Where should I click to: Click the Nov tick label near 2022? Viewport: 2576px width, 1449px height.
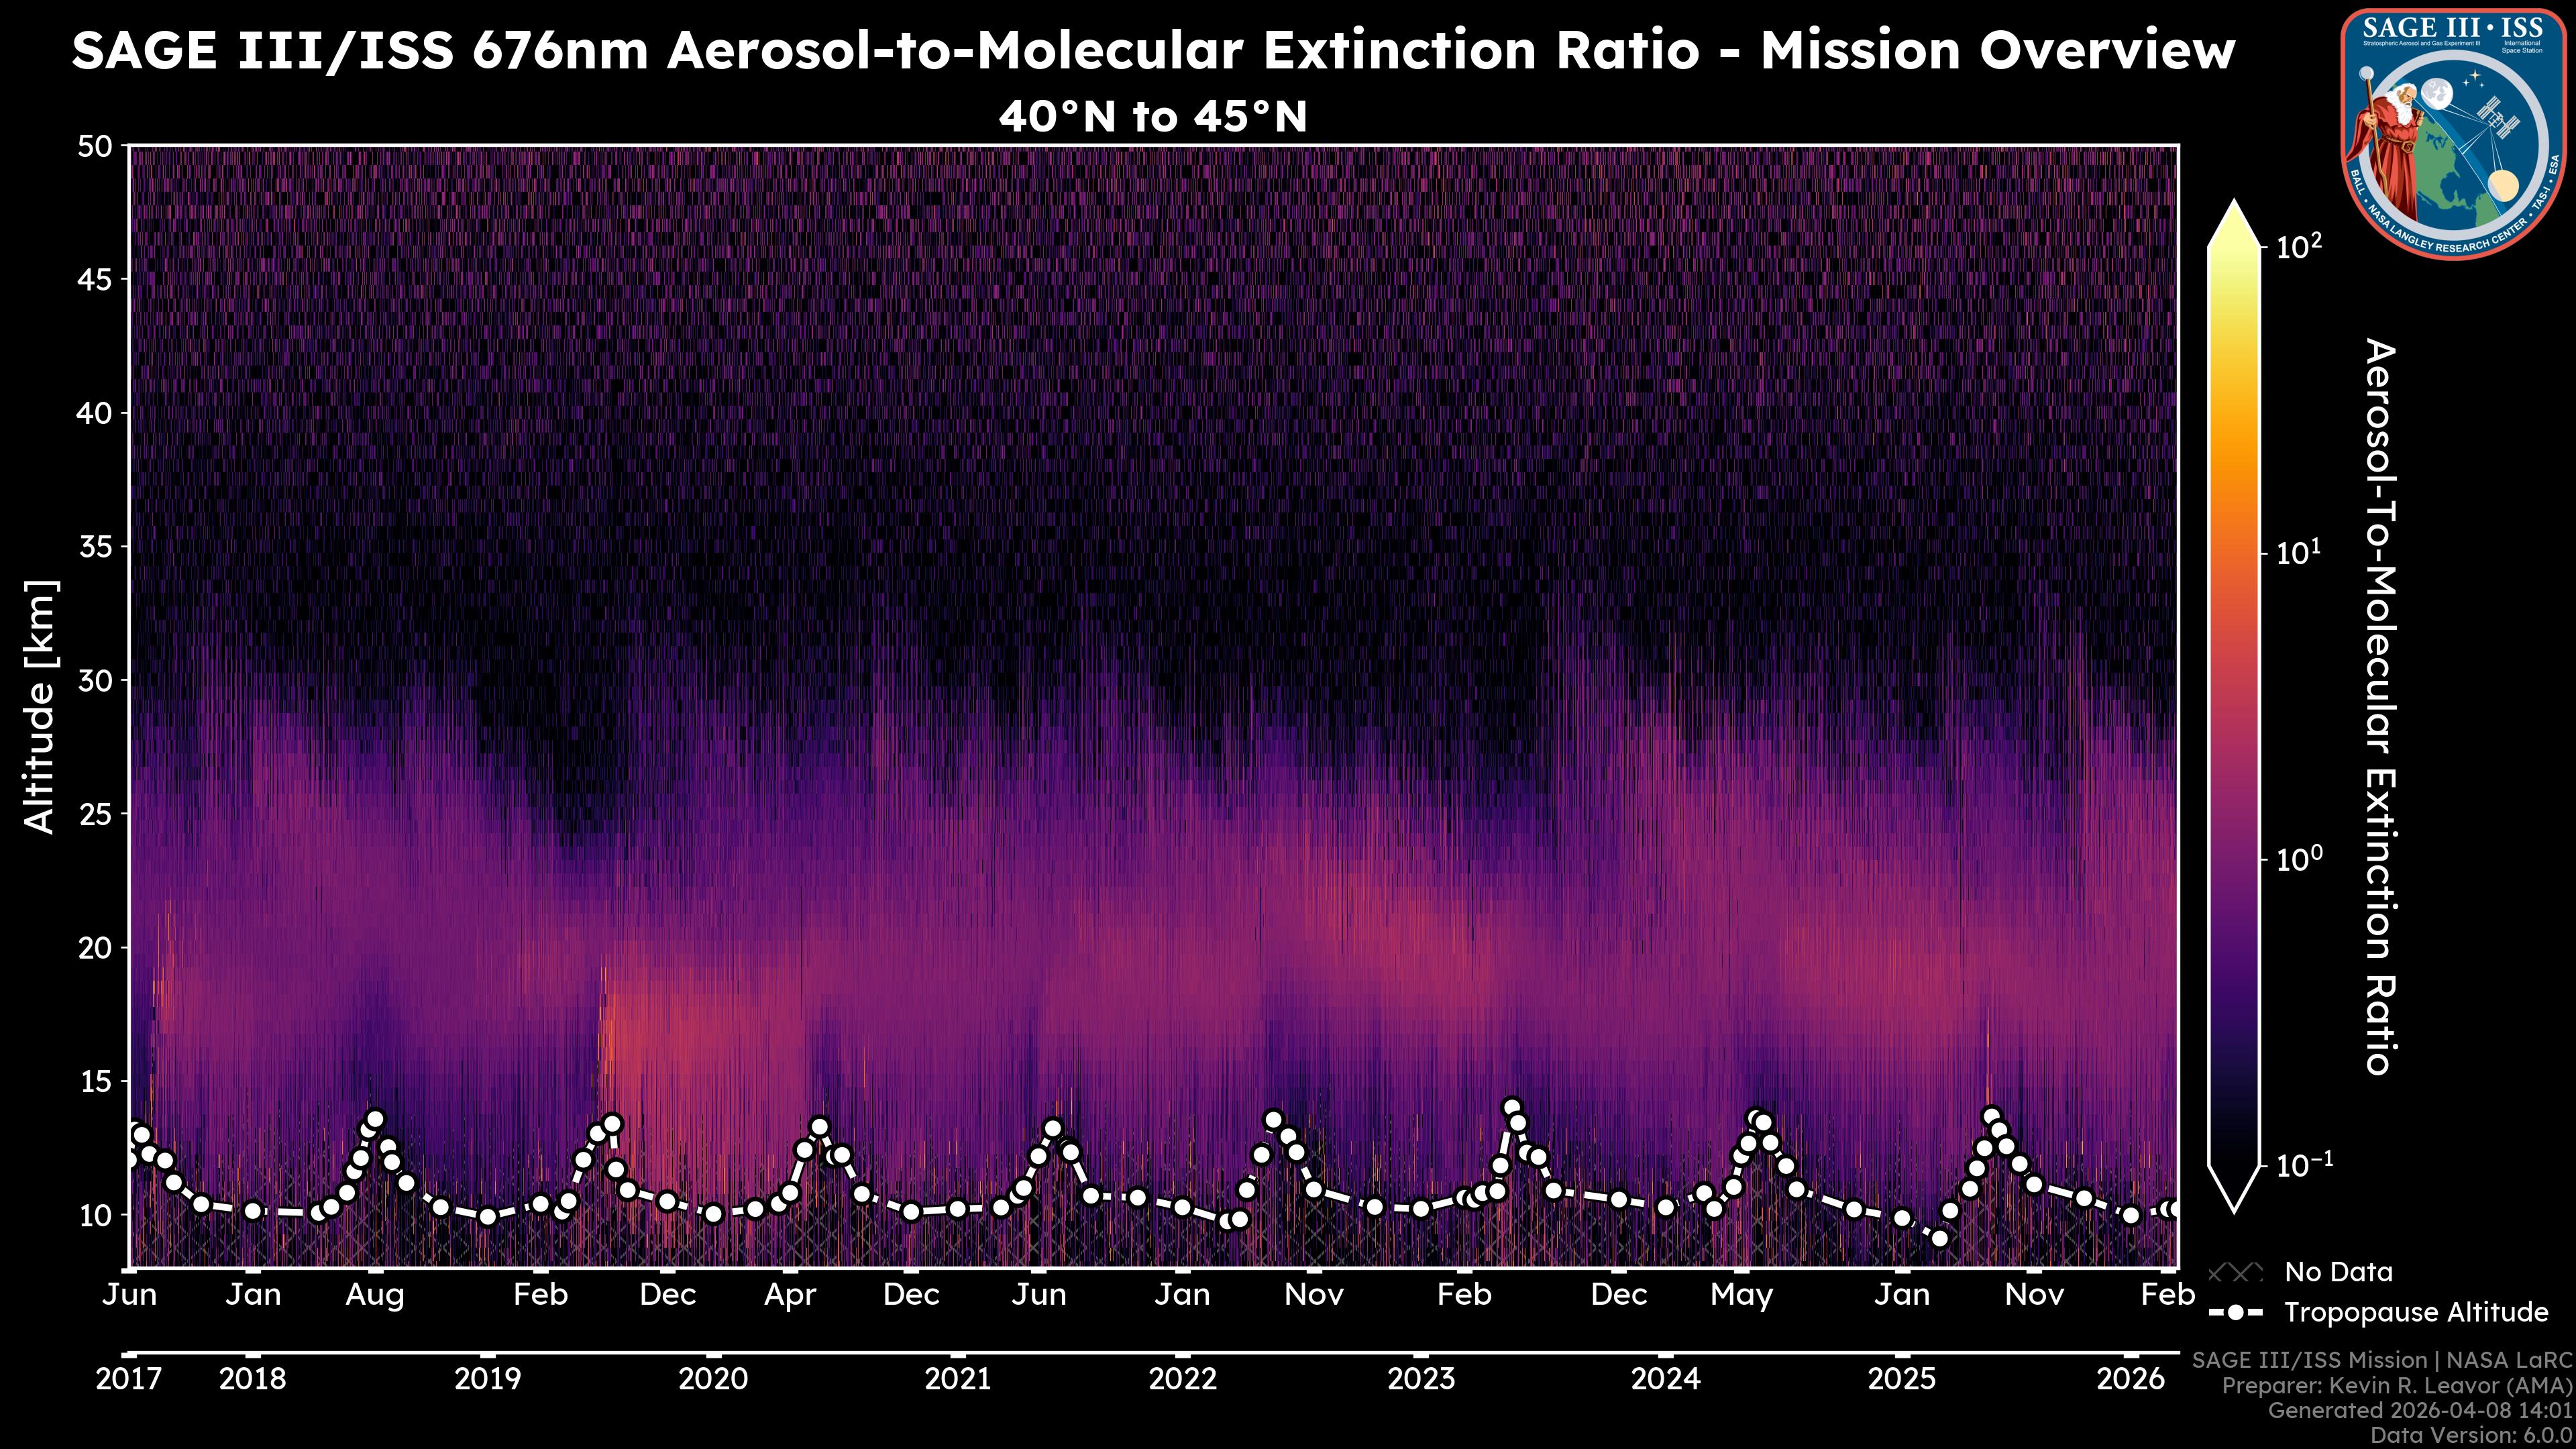[x=1314, y=1295]
